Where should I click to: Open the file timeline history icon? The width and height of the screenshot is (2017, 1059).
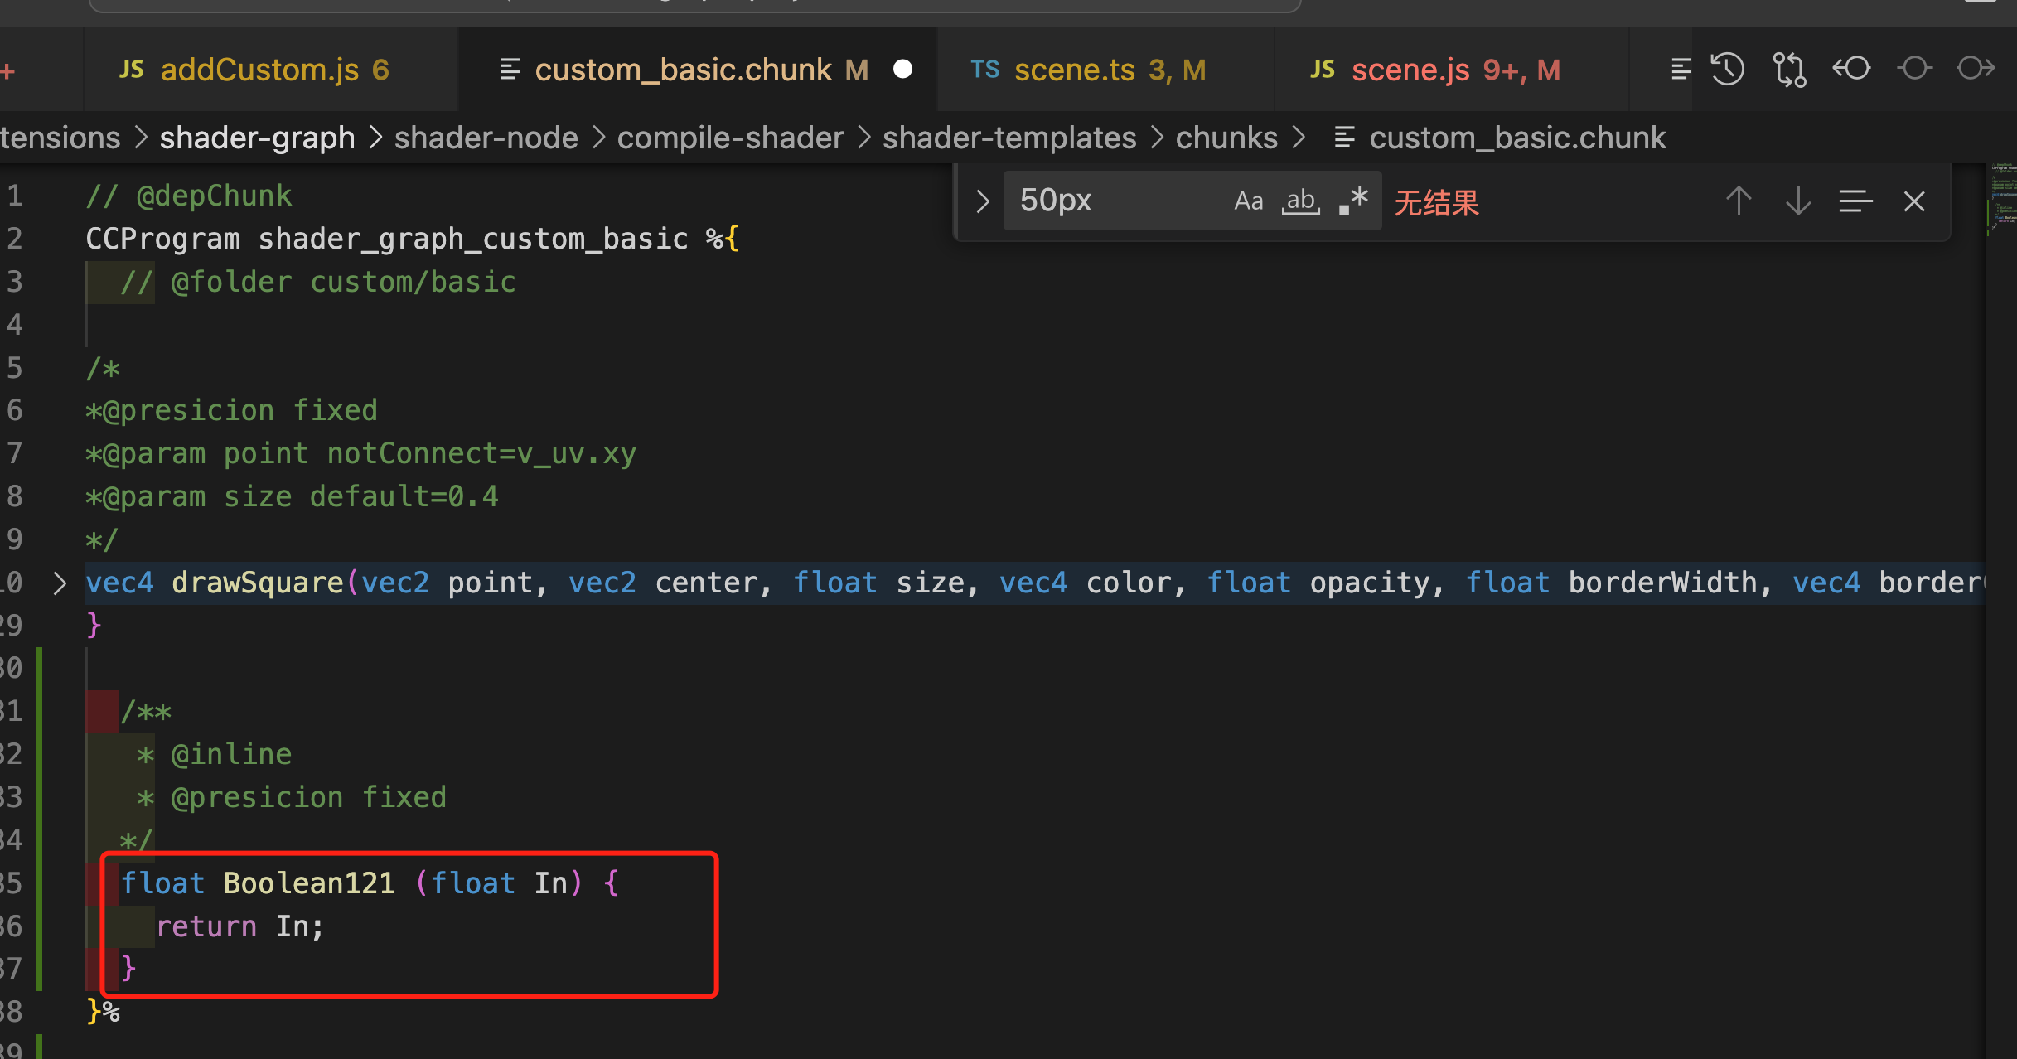tap(1728, 69)
